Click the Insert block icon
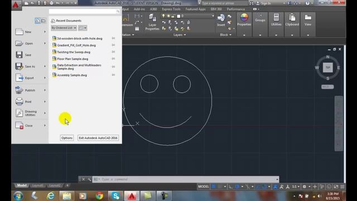 coord(221,20)
